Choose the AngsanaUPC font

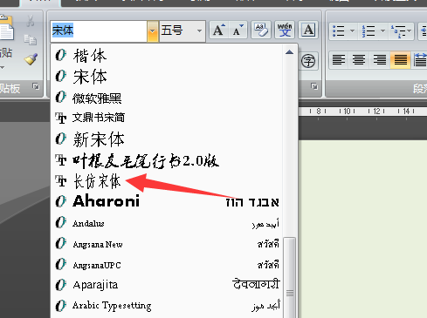(x=168, y=265)
